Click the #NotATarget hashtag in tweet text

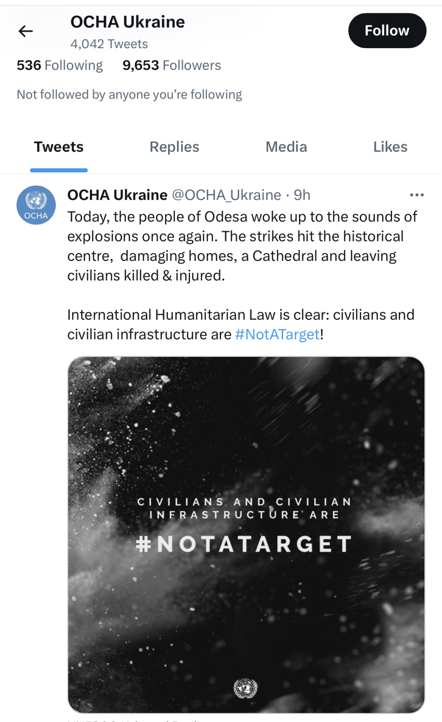(277, 334)
